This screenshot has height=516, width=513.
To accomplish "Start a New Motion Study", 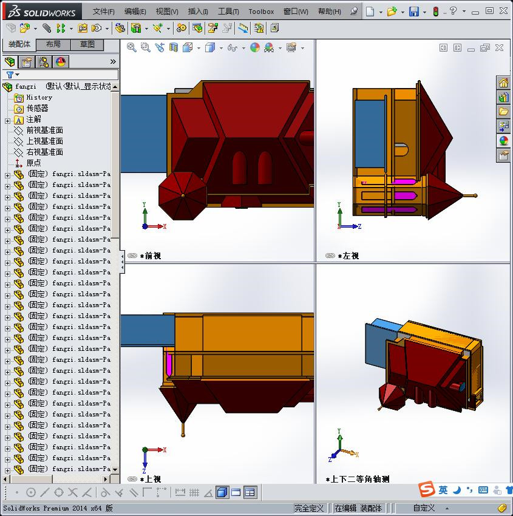I will pyautogui.click(x=181, y=29).
